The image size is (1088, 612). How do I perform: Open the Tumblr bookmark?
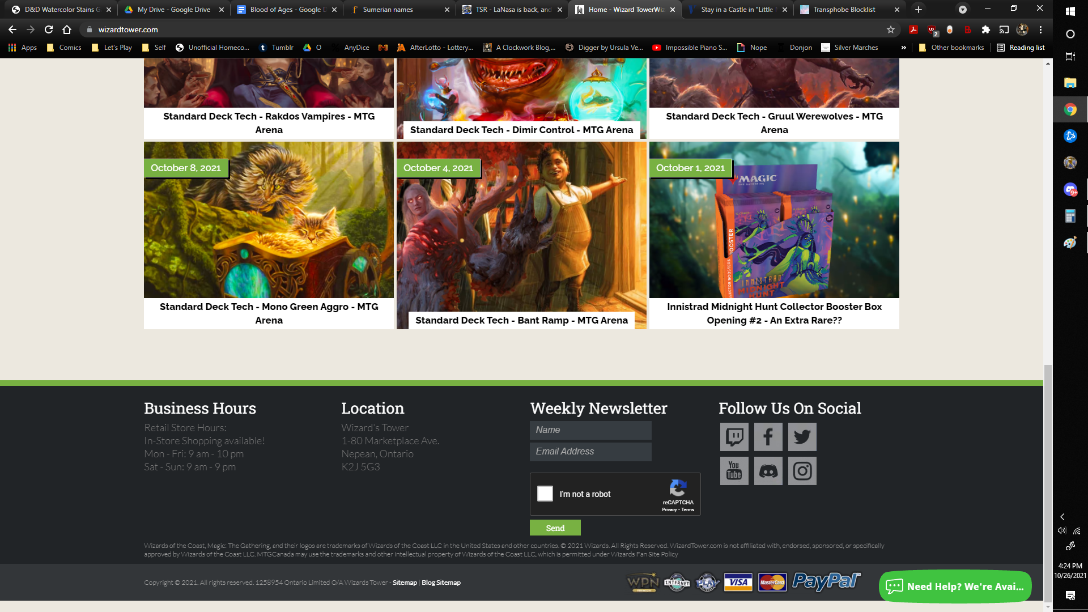click(x=276, y=48)
